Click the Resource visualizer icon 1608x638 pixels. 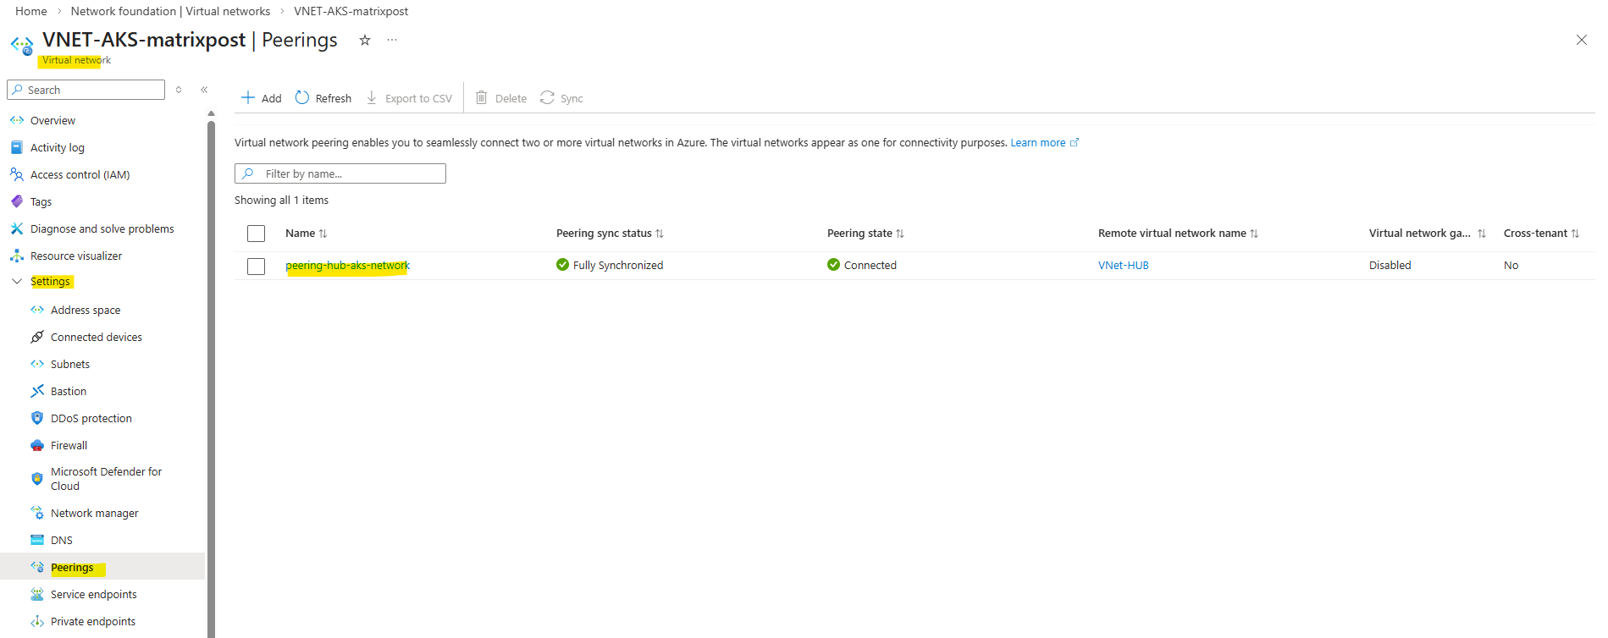17,256
